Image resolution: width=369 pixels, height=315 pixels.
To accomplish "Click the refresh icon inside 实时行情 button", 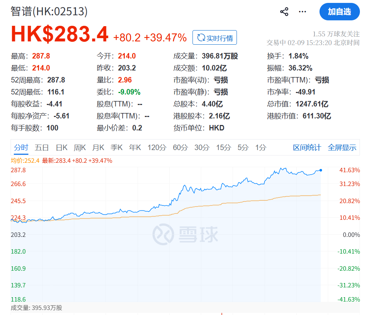I will 201,37.
